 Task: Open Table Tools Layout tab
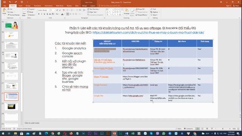[x=93, y=6]
